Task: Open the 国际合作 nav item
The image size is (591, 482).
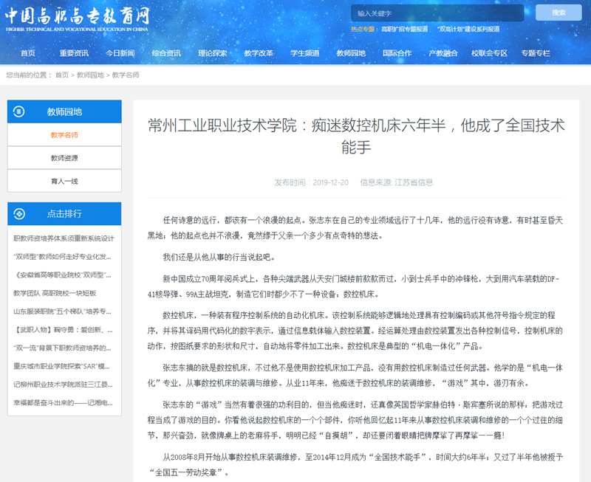Action: click(x=397, y=53)
